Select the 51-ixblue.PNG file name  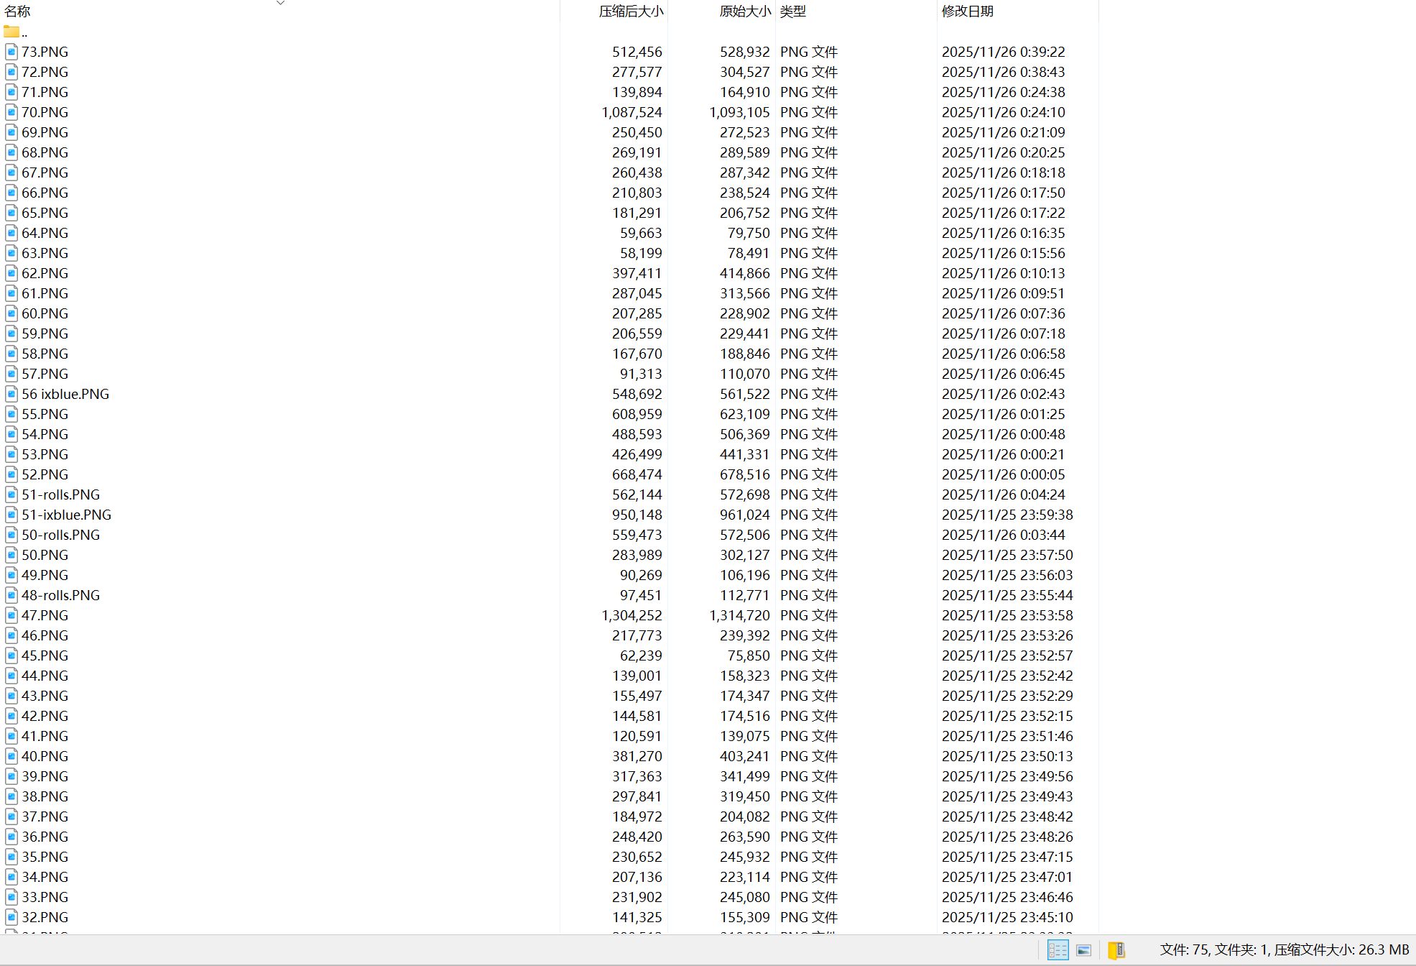pyautogui.click(x=66, y=515)
